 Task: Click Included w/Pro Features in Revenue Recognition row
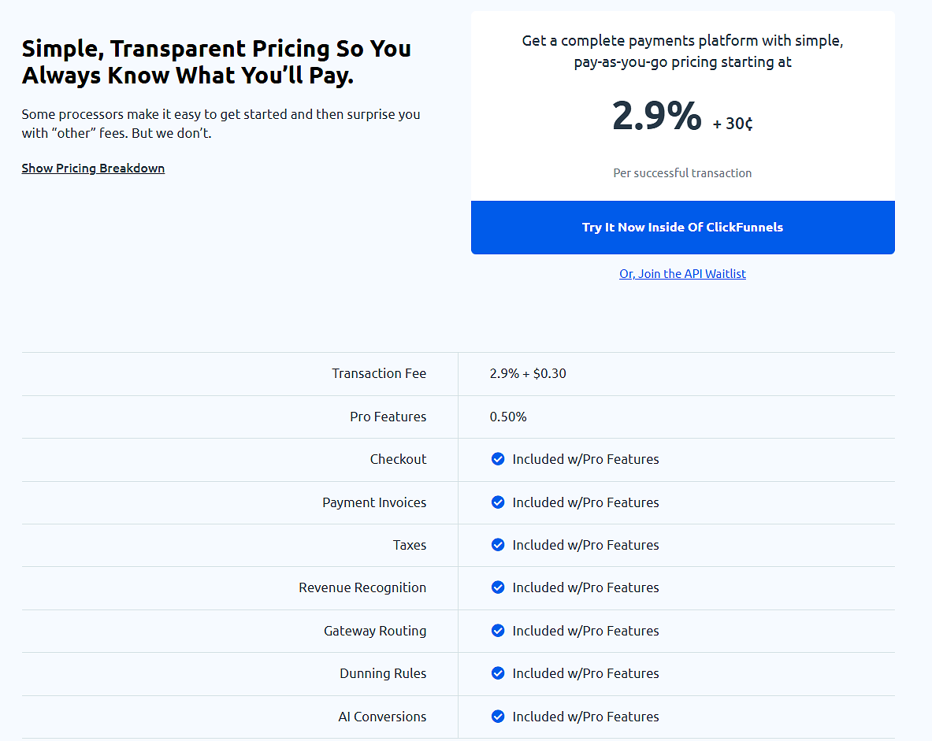[x=585, y=587]
